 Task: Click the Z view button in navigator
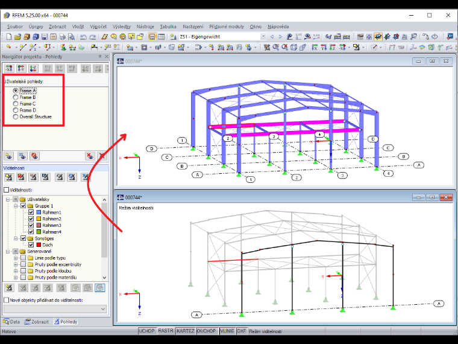tap(33, 68)
